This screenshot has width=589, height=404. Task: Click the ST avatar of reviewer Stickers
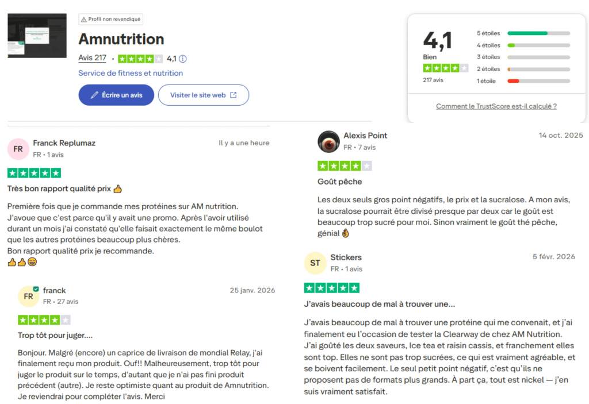[x=315, y=264]
